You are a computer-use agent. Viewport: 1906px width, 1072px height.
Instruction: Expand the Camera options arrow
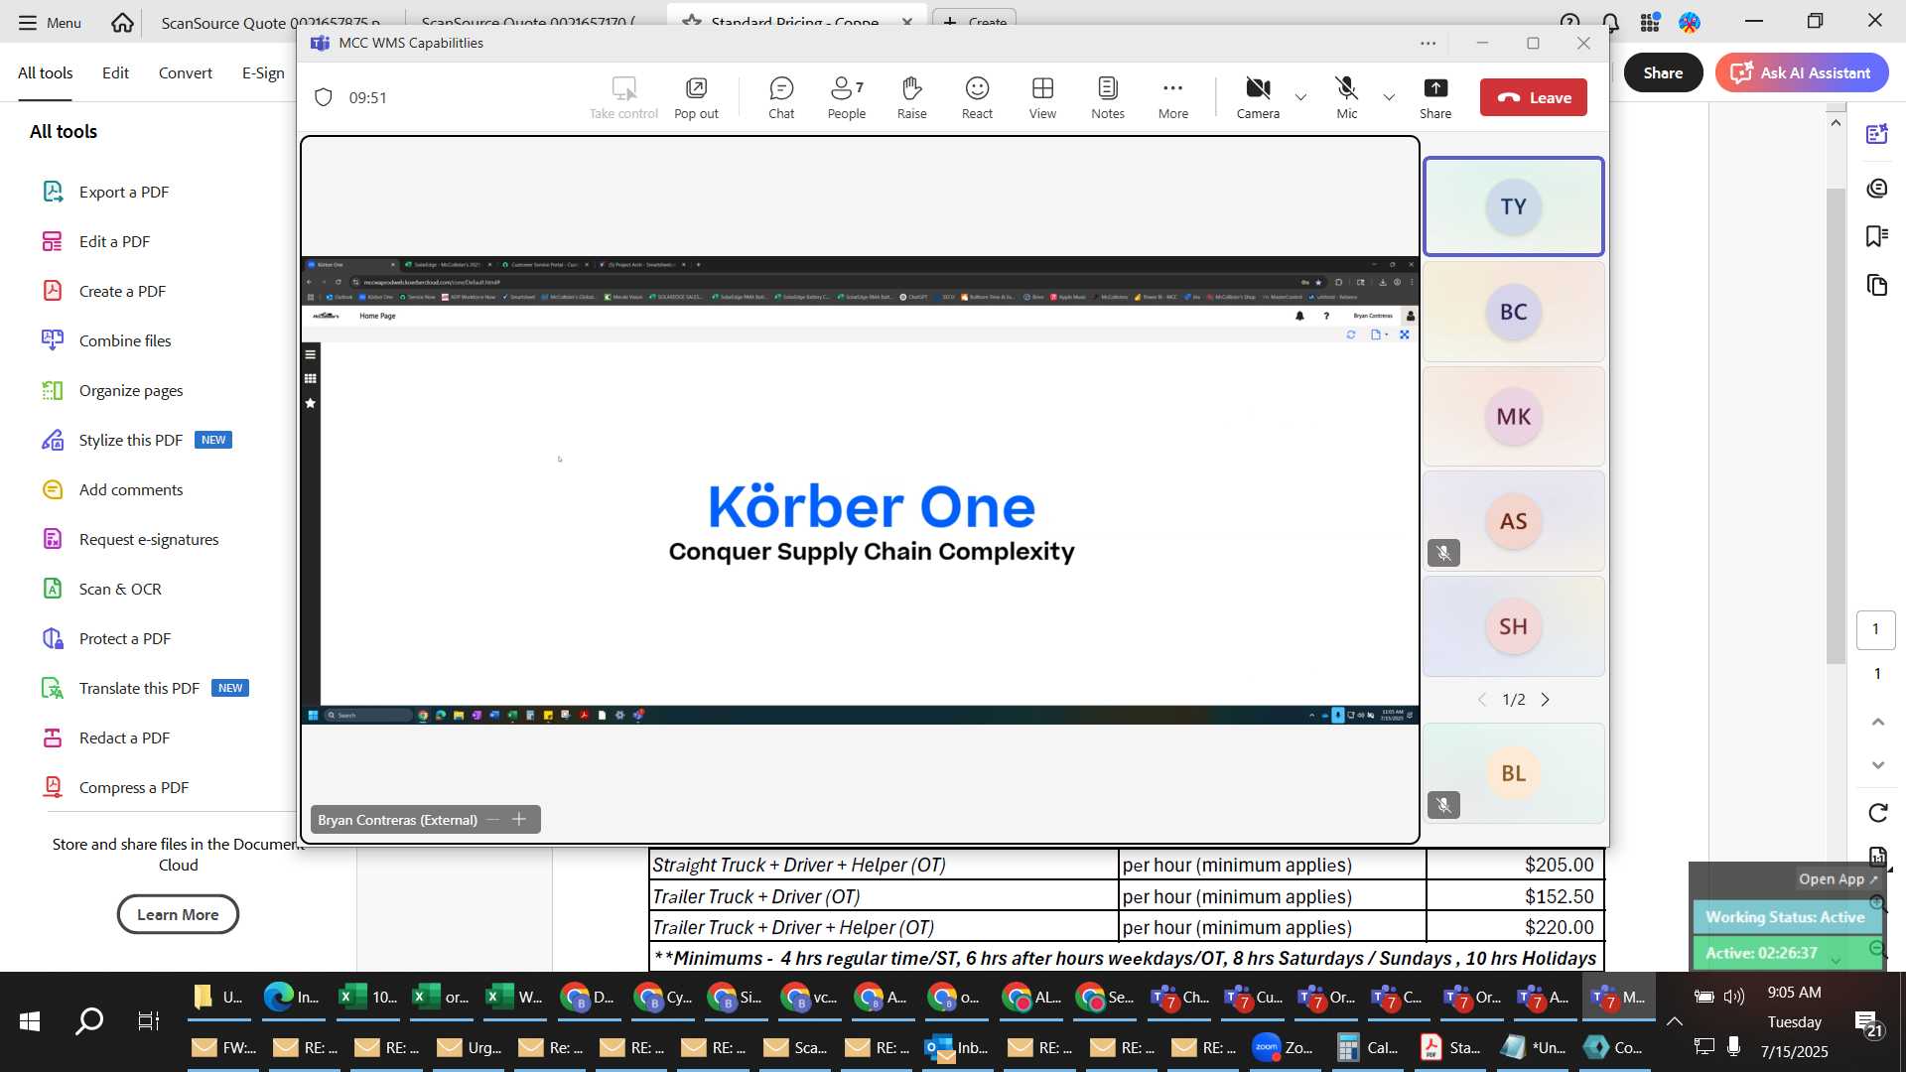coord(1300,97)
